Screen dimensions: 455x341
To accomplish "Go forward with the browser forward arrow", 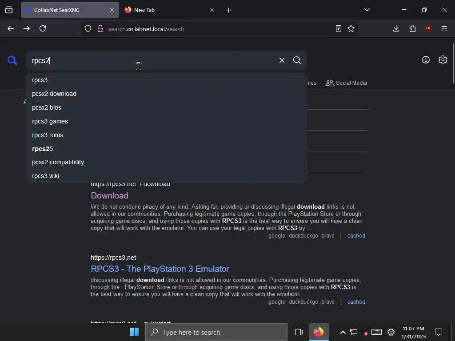I will (x=27, y=28).
